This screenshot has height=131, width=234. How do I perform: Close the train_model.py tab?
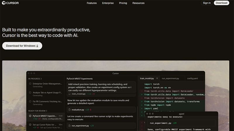click(x=157, y=78)
